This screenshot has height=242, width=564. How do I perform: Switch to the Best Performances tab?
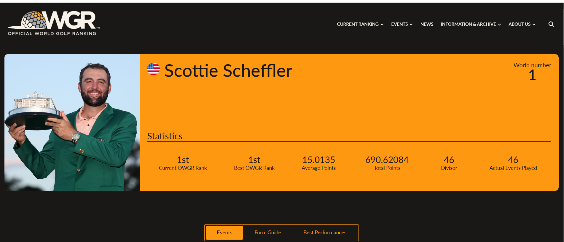pos(325,233)
